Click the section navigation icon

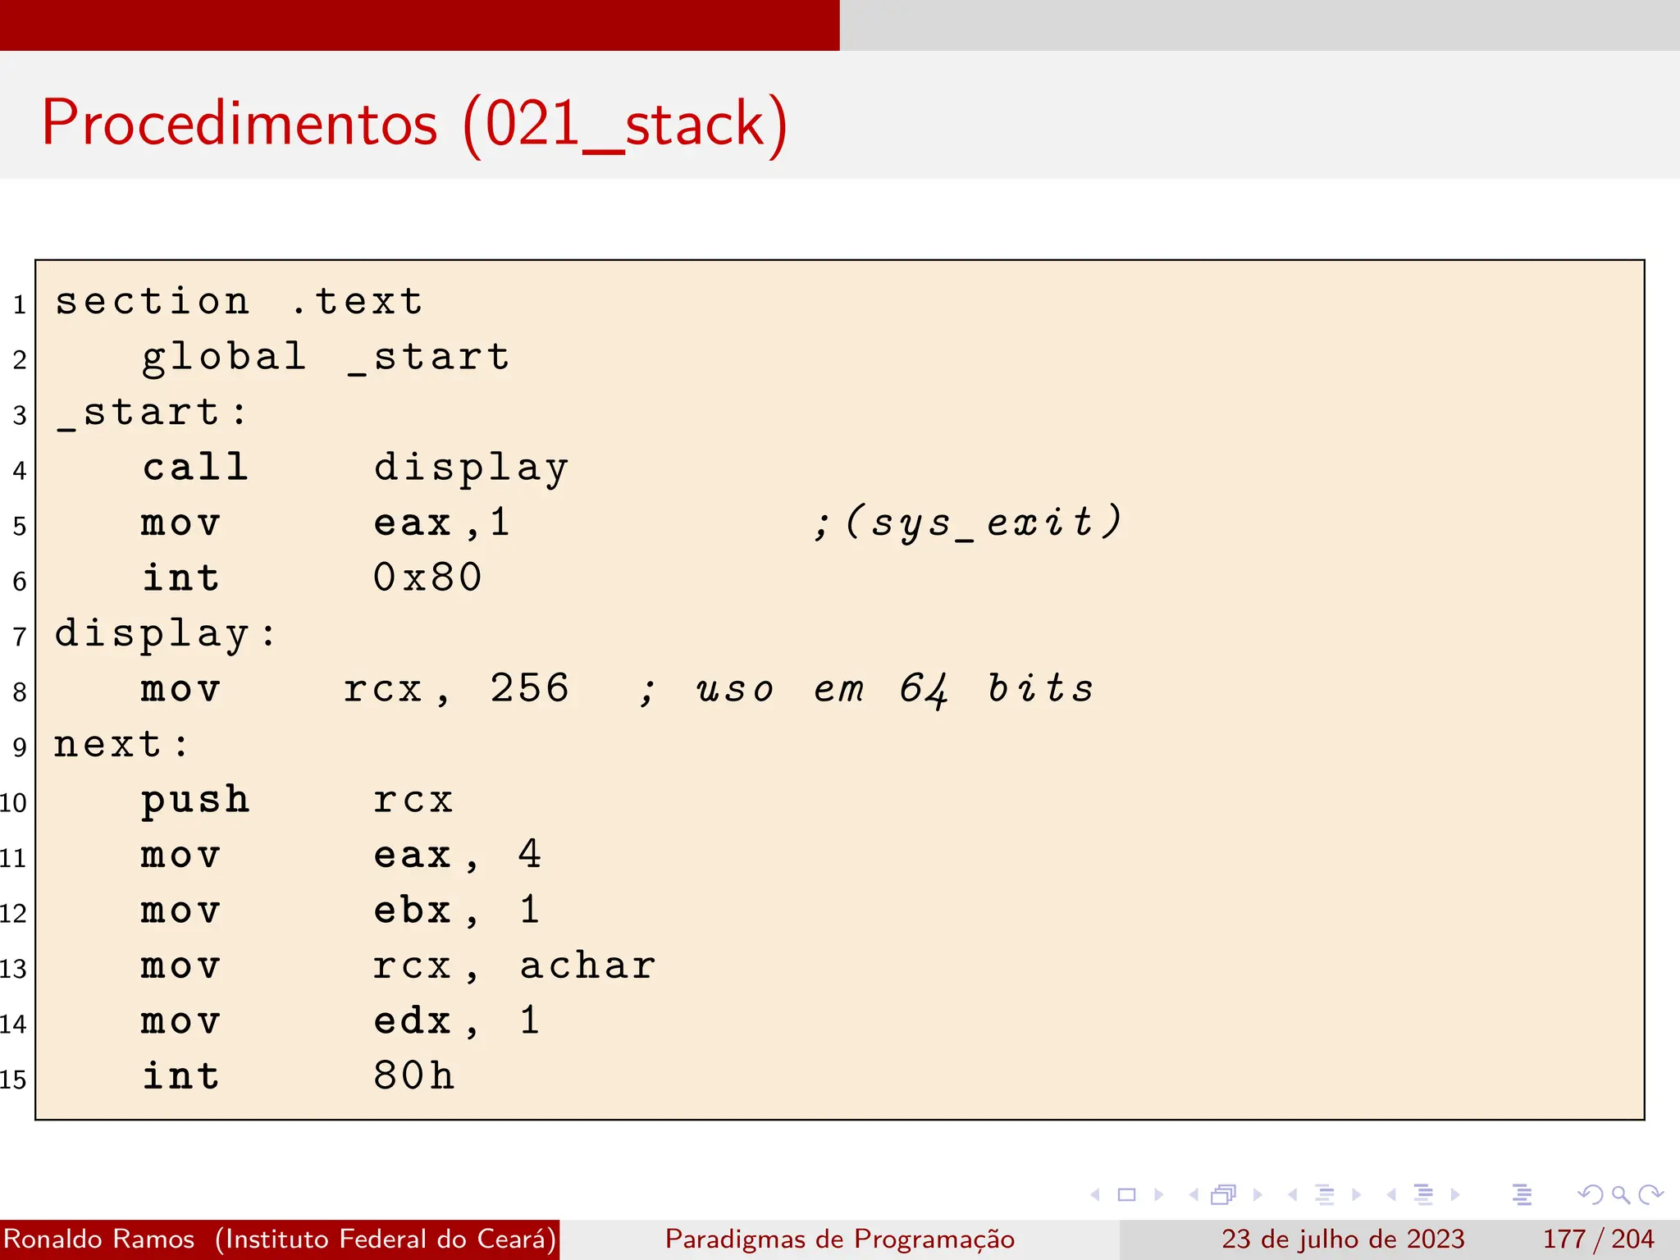[1424, 1194]
